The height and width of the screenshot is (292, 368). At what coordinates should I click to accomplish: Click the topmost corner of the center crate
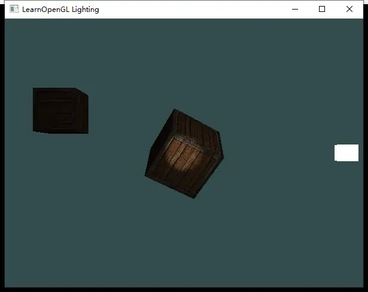click(x=174, y=109)
